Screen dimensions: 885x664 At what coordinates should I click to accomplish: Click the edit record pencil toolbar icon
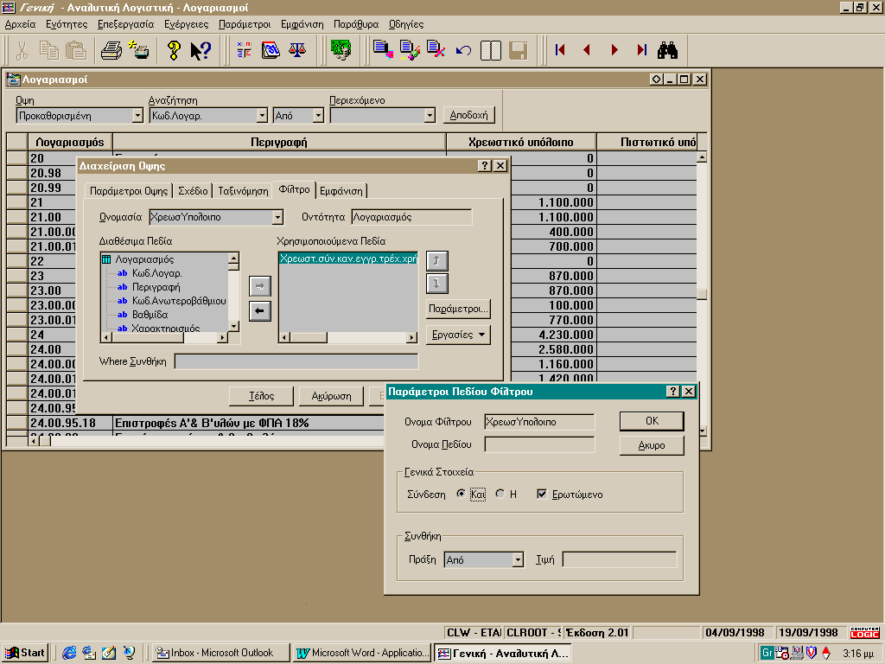click(x=410, y=49)
